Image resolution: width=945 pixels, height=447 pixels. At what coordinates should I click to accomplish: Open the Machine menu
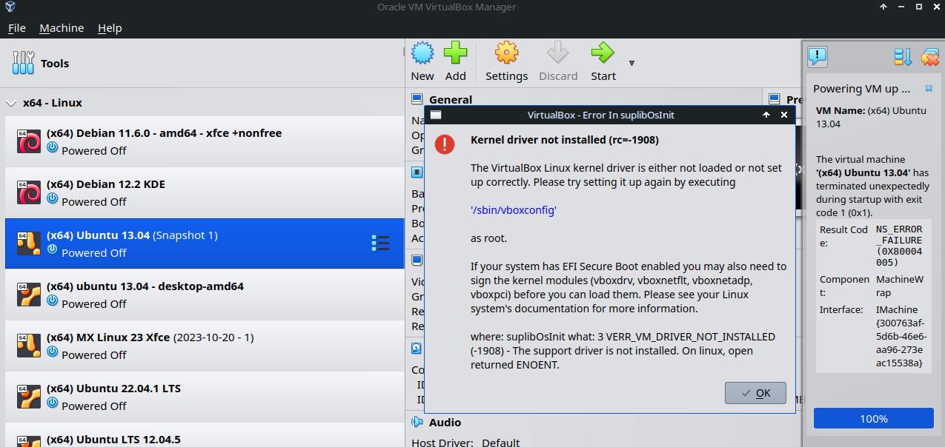pyautogui.click(x=62, y=28)
